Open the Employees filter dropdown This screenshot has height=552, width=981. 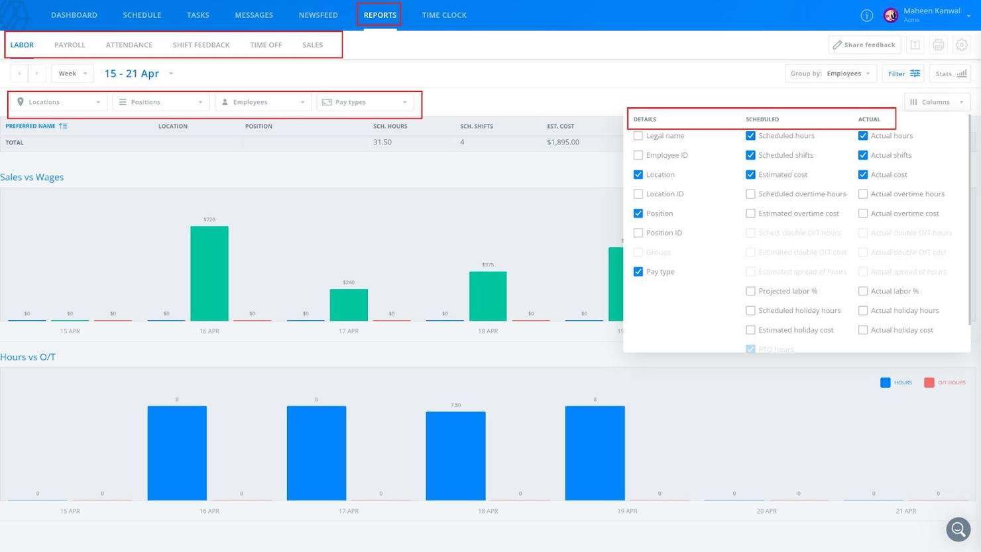pyautogui.click(x=263, y=102)
